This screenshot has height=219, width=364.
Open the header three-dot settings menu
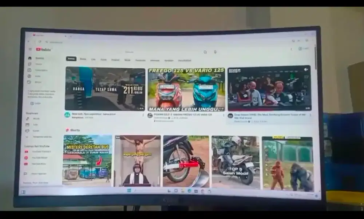291,49
